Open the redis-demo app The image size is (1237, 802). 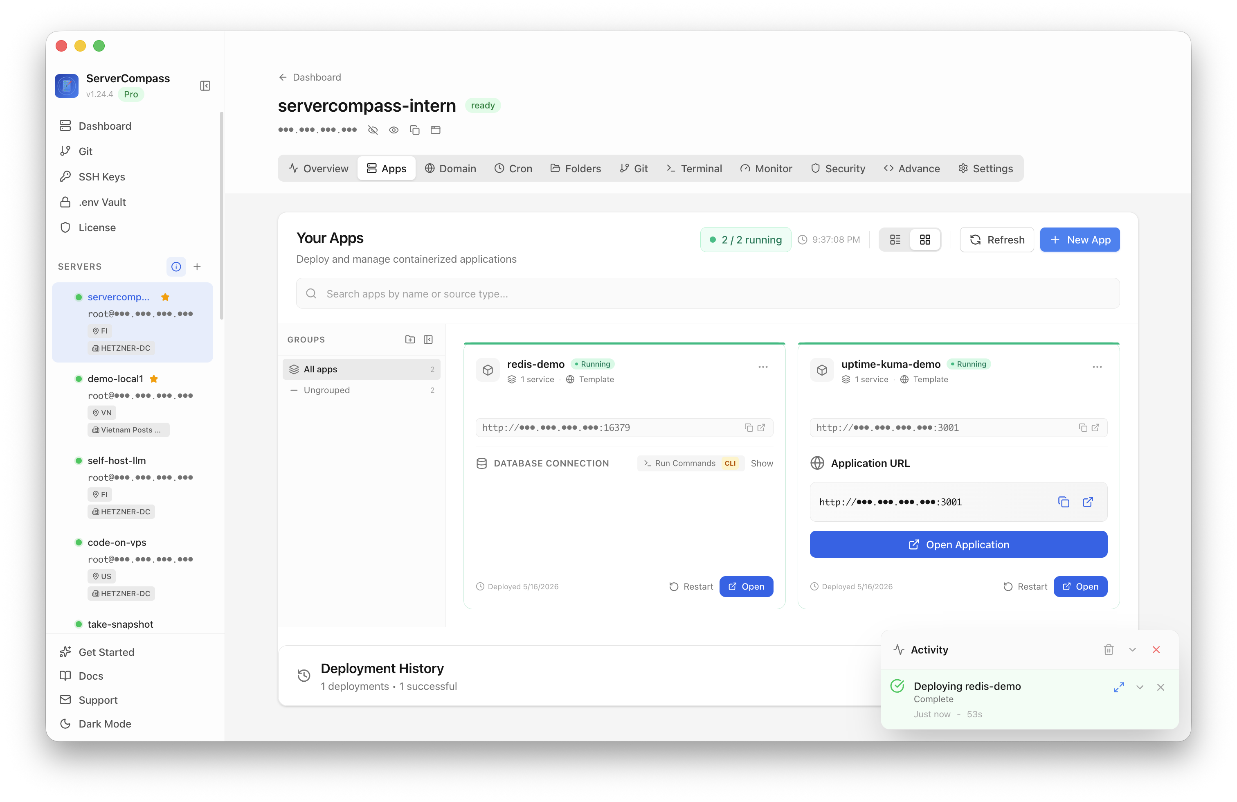pyautogui.click(x=747, y=587)
